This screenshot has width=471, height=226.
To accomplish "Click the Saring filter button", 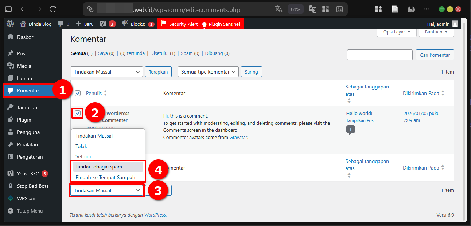I will [x=251, y=72].
